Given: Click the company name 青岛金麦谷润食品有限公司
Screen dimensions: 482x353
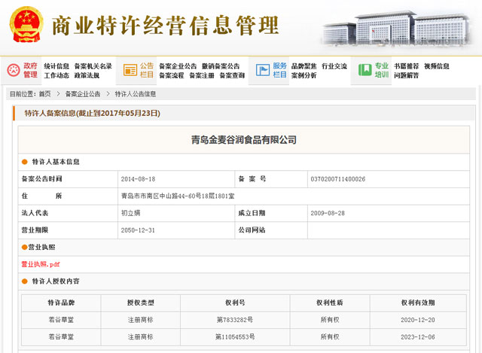Looking at the screenshot, I should coord(244,140).
